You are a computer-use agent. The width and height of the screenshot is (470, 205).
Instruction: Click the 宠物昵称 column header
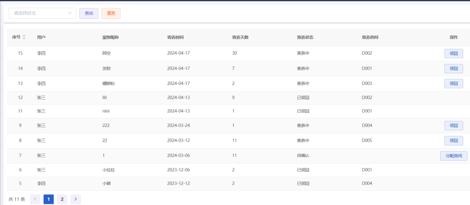tap(110, 37)
